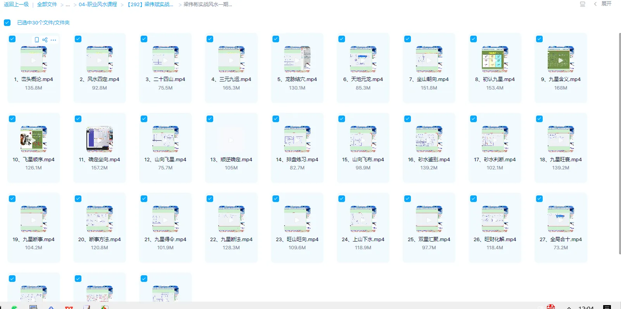621x309 pixels.
Task: Click the file name 14、排盘练习.mp4
Action: [x=297, y=159]
